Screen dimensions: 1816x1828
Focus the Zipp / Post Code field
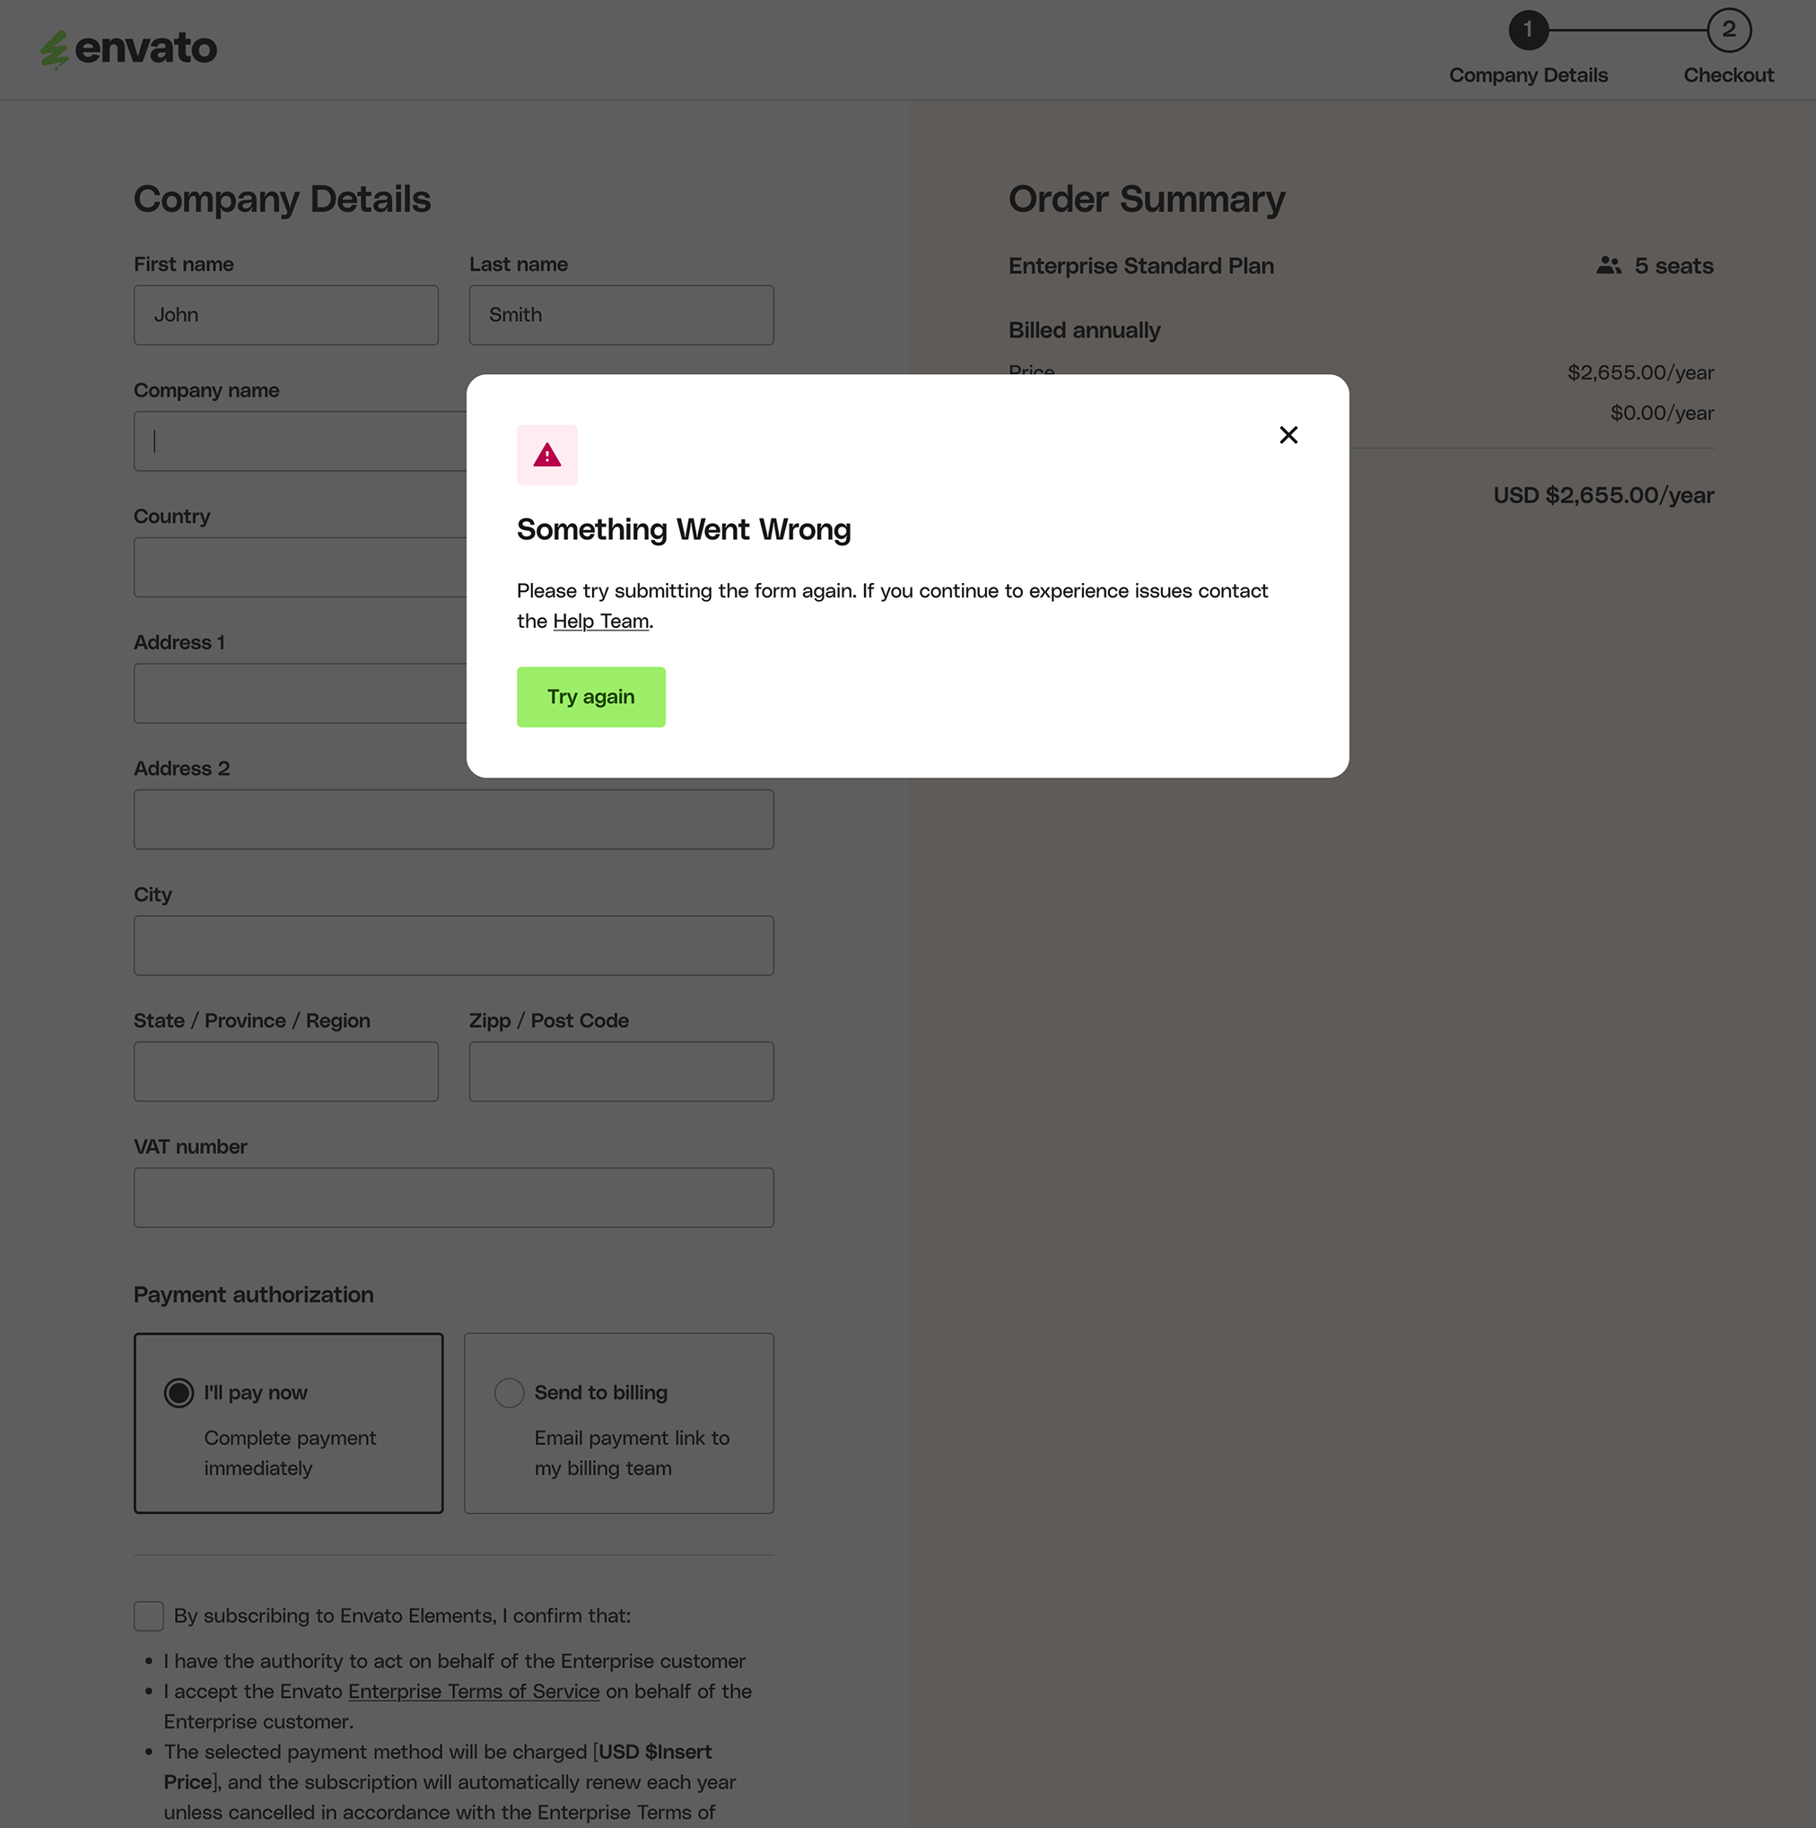(621, 1072)
